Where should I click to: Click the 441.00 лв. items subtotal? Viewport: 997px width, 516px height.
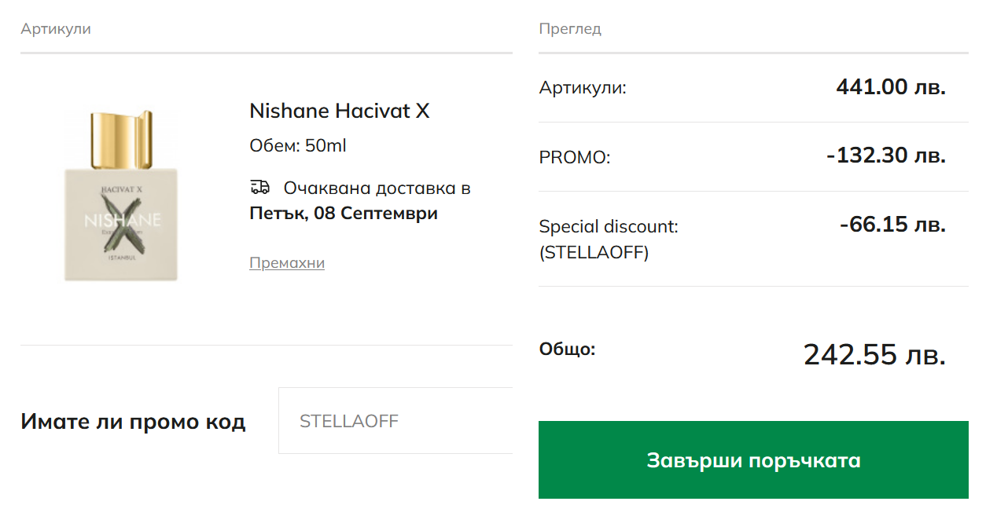pos(891,86)
